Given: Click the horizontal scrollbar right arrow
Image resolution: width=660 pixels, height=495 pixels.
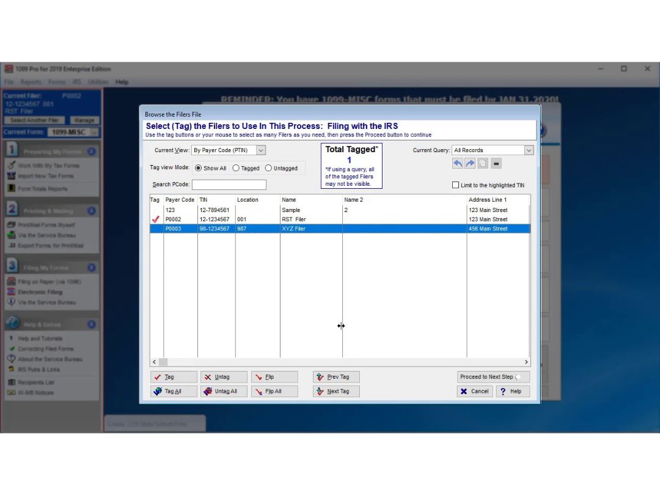Looking at the screenshot, I should coord(526,362).
